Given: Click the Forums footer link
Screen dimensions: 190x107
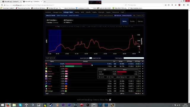Looking at the screenshot, I should pos(102,100).
